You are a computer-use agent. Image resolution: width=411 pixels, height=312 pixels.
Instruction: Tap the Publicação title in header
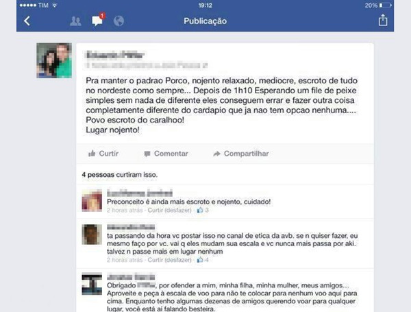pos(206,21)
